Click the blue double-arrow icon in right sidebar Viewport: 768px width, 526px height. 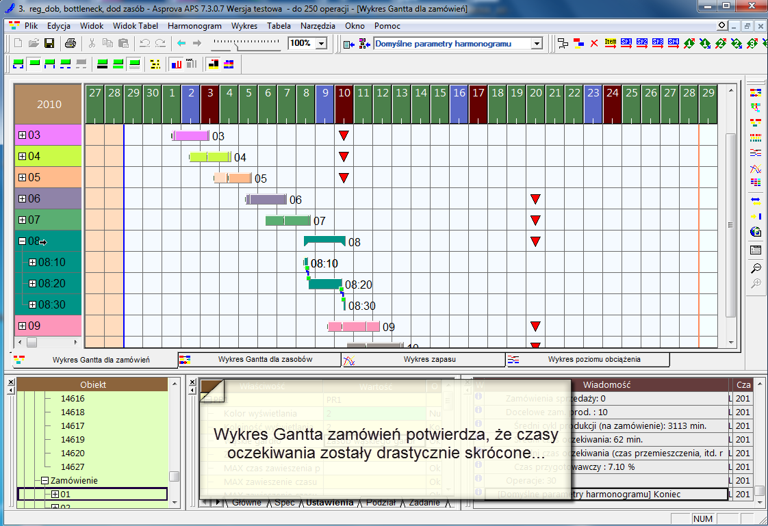(x=756, y=200)
